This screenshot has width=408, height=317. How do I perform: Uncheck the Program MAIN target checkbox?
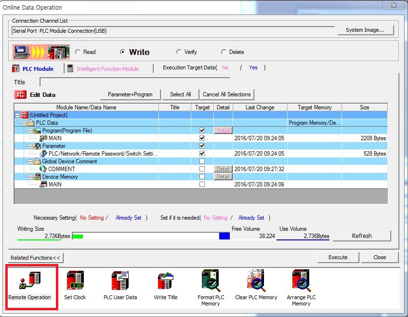[202, 138]
